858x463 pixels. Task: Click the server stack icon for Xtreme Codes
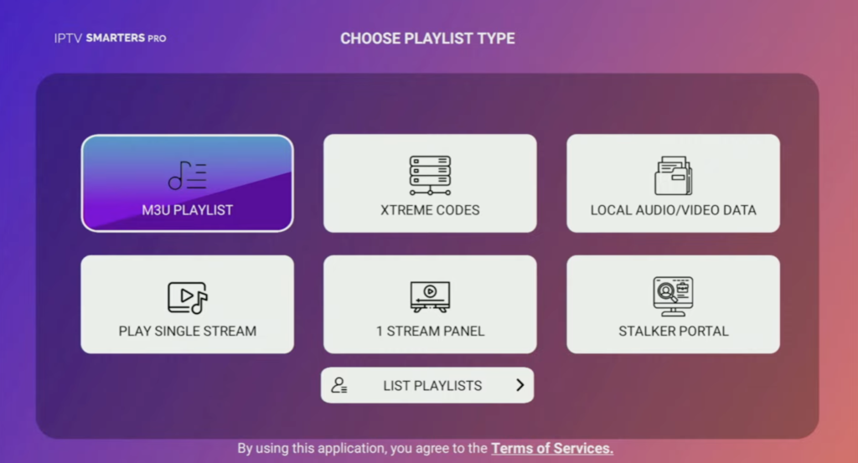430,175
